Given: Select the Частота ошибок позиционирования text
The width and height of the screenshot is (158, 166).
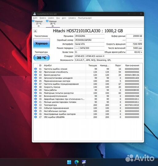Looking at the screenshot, I should (x=61, y=84).
